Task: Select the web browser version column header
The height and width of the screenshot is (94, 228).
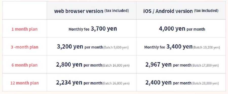Action: pyautogui.click(x=91, y=11)
